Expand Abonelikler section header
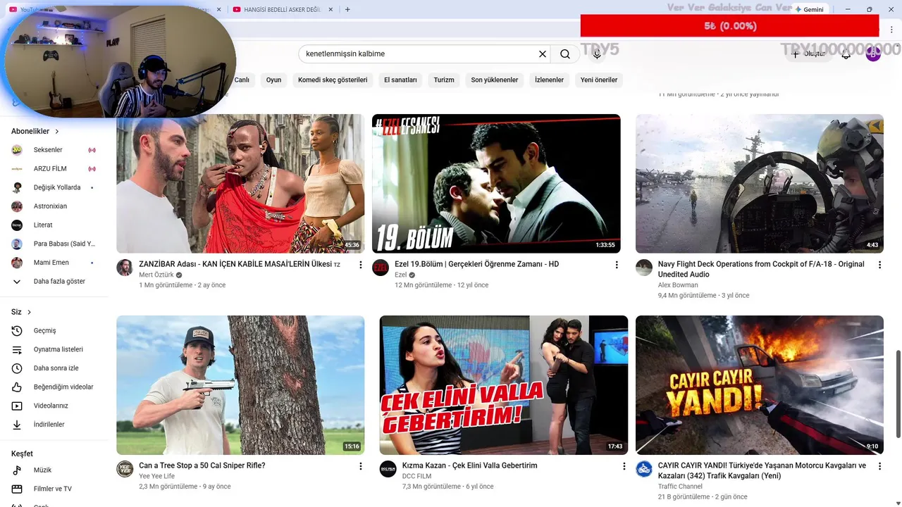The height and width of the screenshot is (507, 902). pyautogui.click(x=35, y=132)
